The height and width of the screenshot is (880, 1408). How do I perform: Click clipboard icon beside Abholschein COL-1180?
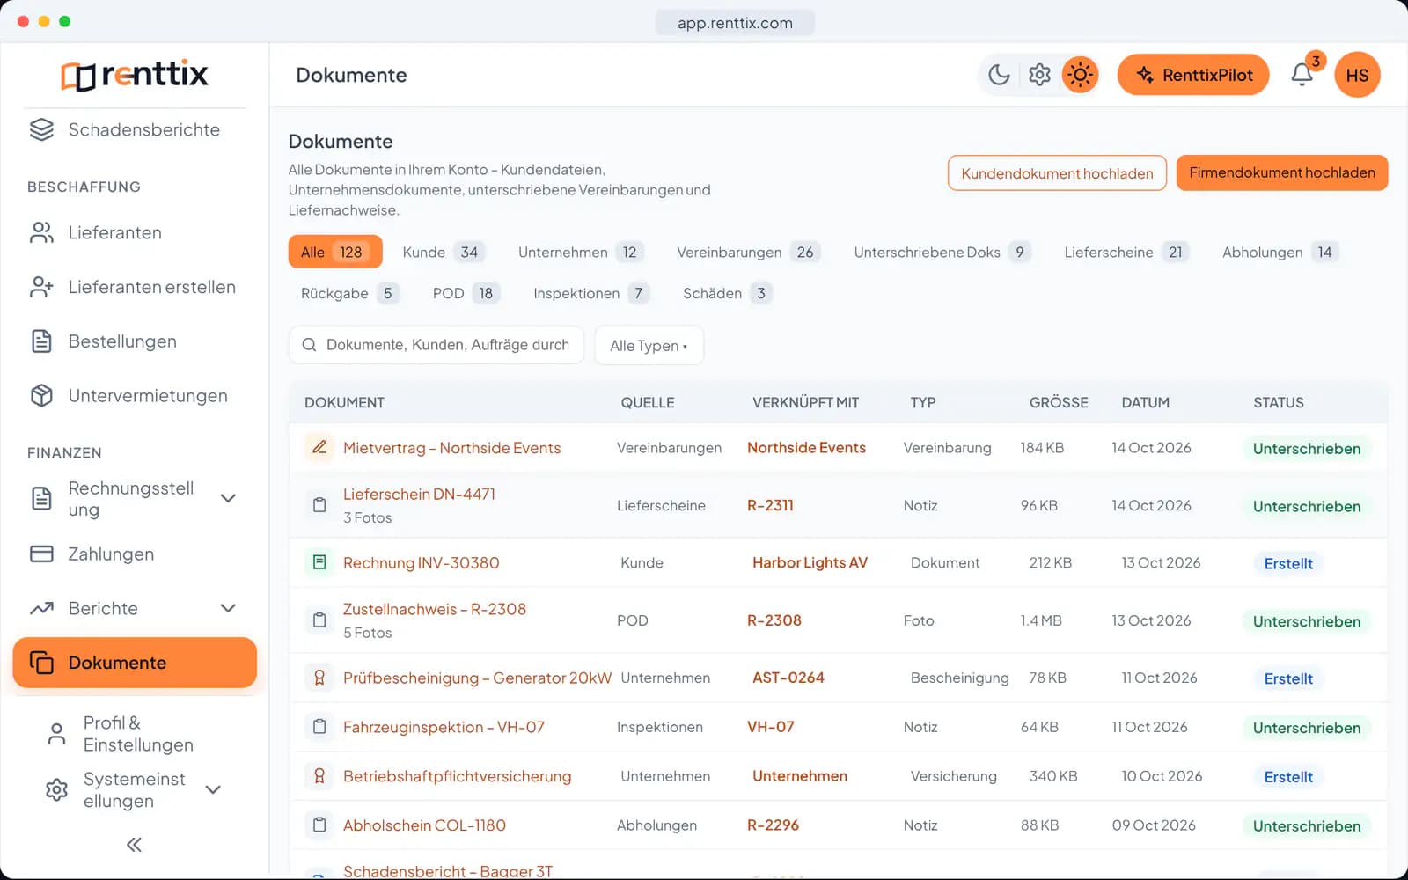[319, 825]
